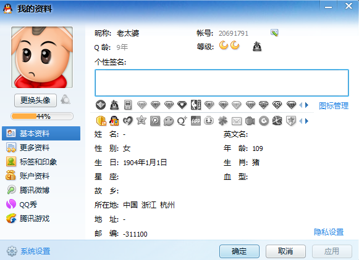Click the APP icon in service row
Viewport: 359px width, 260px height.
(x=196, y=121)
